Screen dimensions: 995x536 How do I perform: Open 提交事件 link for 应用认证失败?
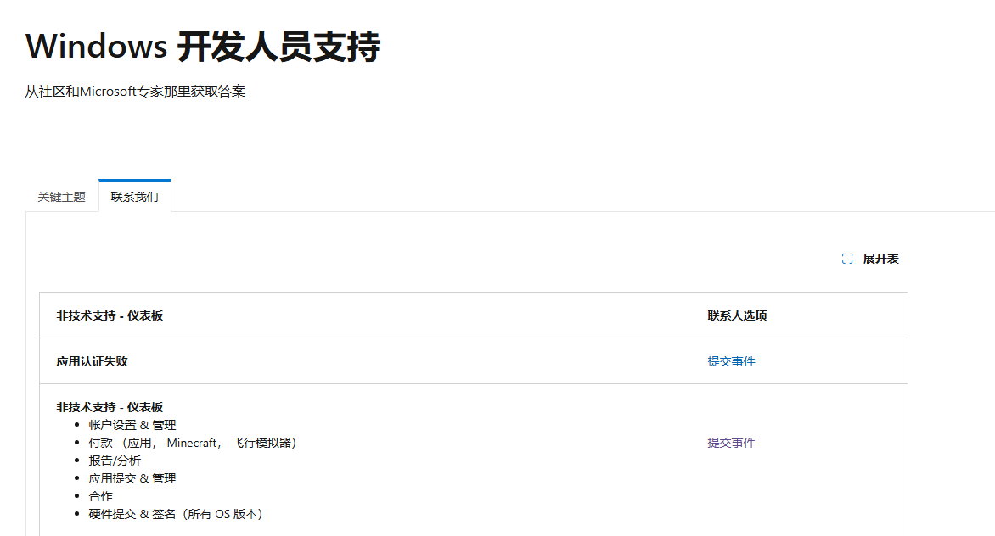[731, 361]
